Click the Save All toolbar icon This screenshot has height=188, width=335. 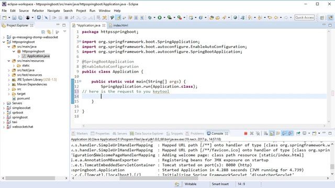tap(20, 18)
